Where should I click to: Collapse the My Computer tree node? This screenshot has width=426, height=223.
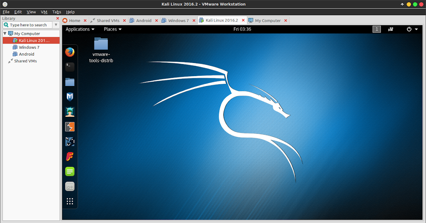coord(5,34)
